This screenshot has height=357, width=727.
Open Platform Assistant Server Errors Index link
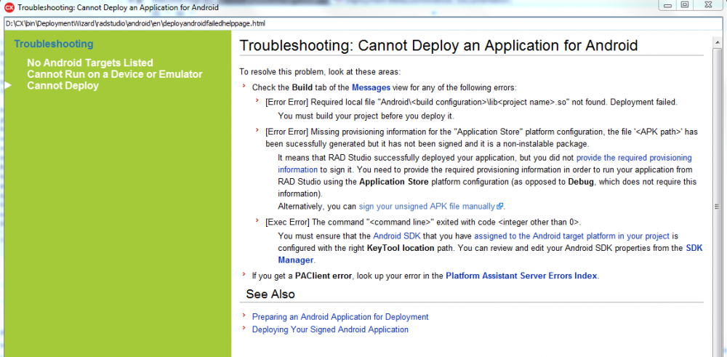tap(521, 276)
